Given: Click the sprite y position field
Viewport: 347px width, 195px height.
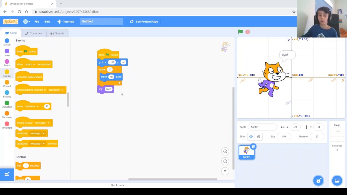Looking at the screenshot, I should tap(319, 127).
